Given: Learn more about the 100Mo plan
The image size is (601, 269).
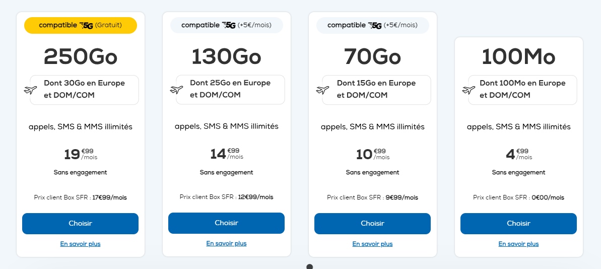Looking at the screenshot, I should tap(518, 244).
